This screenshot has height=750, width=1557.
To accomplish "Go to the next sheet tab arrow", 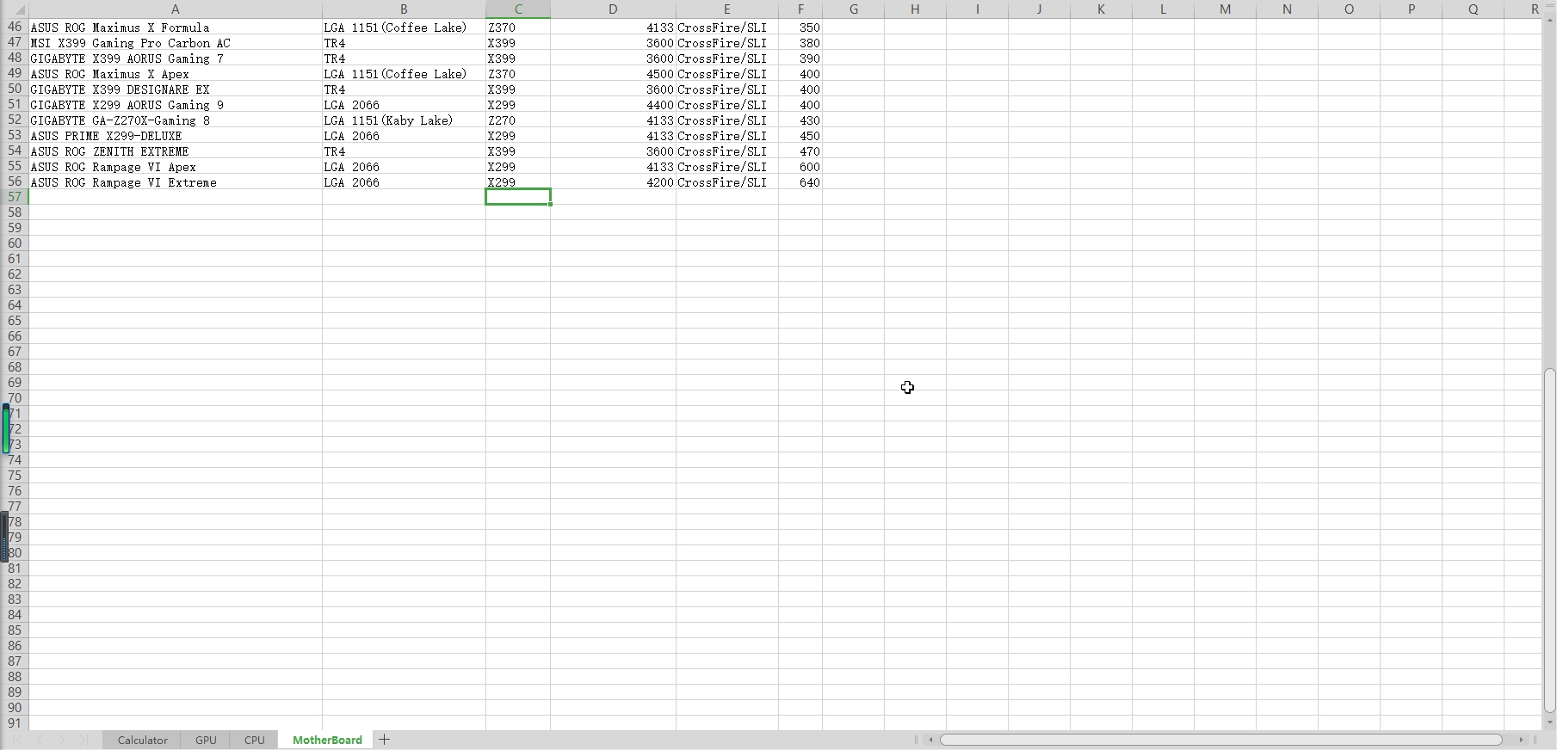I will click(x=62, y=740).
